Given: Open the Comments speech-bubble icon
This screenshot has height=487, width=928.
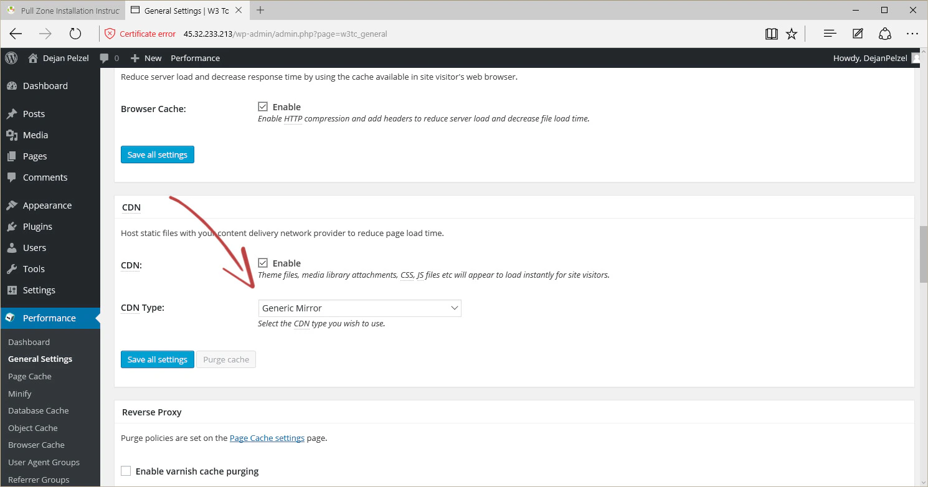Looking at the screenshot, I should pos(11,177).
